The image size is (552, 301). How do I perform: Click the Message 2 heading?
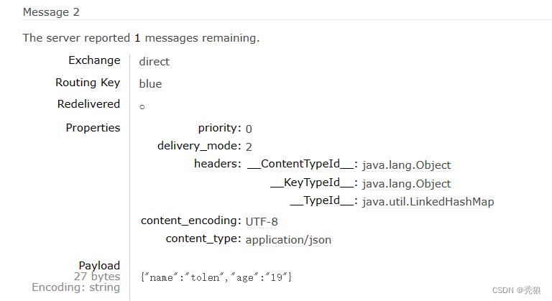(x=51, y=12)
